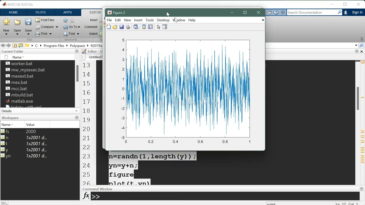Click the folder back arrow in the address bar
This screenshot has height=205, width=365.
pyautogui.click(x=3, y=46)
